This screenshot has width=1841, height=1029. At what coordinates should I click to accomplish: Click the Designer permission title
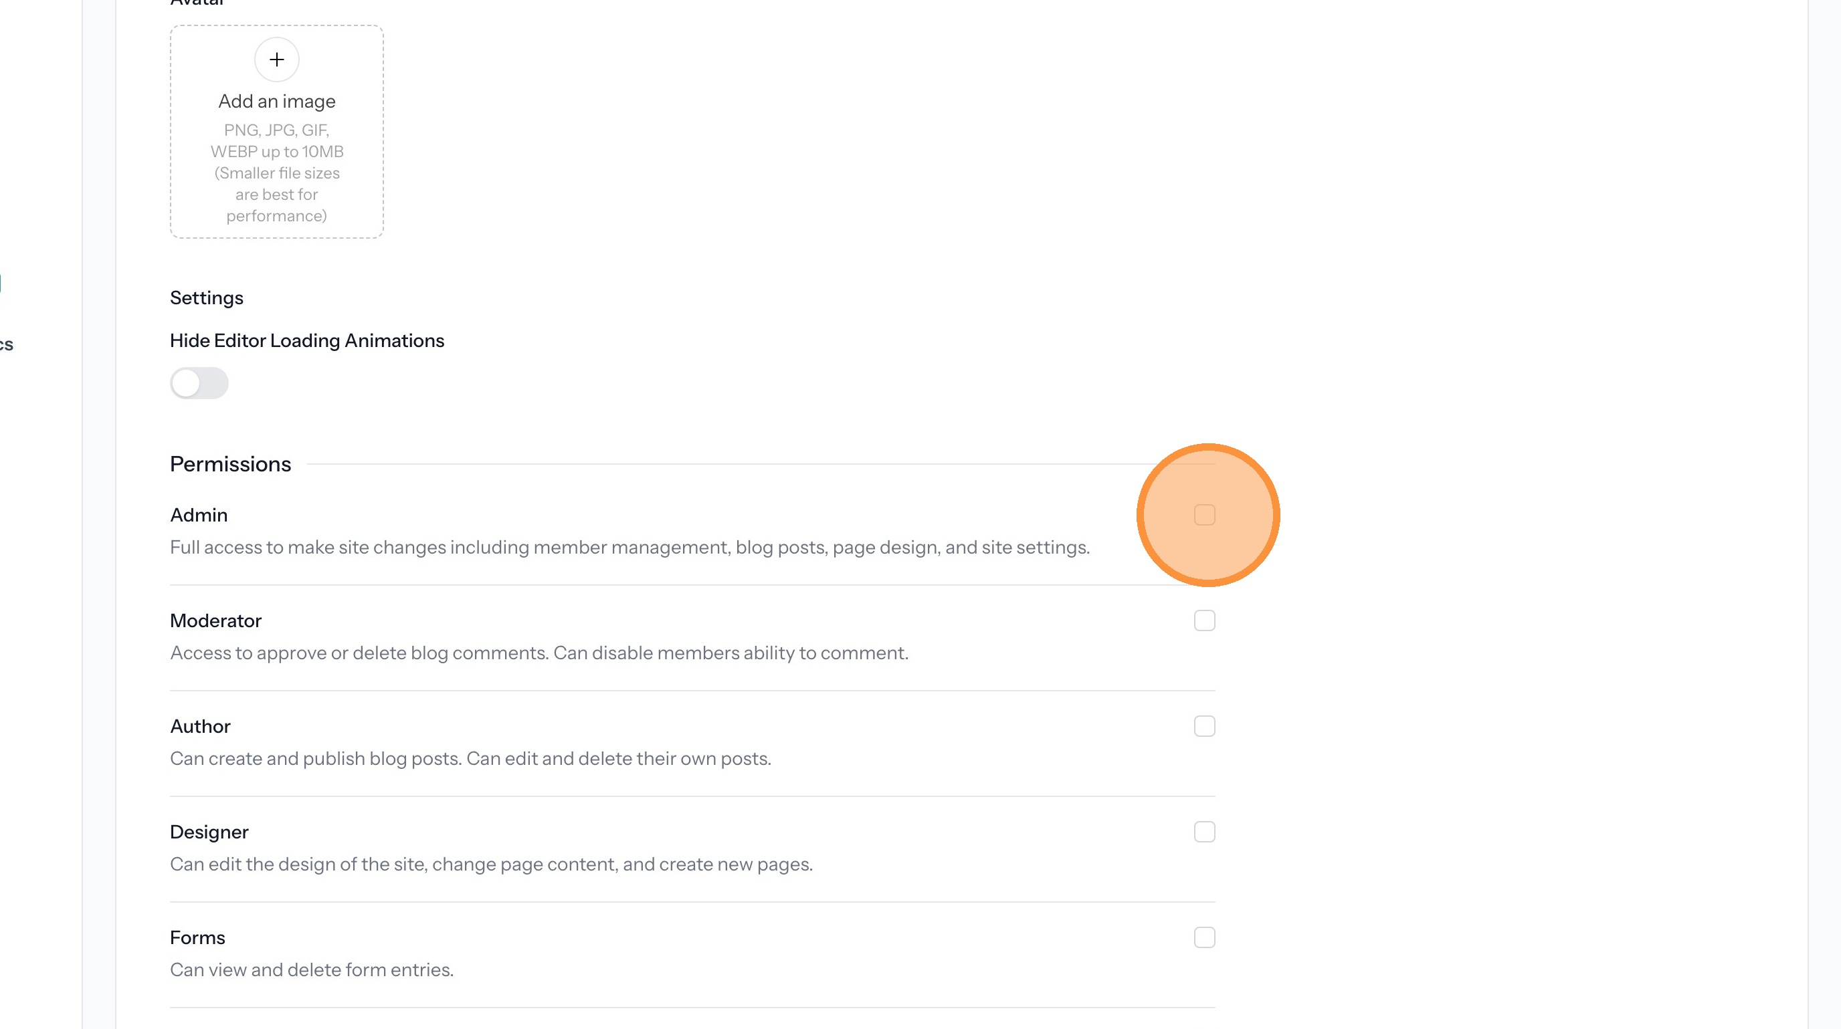pos(209,832)
